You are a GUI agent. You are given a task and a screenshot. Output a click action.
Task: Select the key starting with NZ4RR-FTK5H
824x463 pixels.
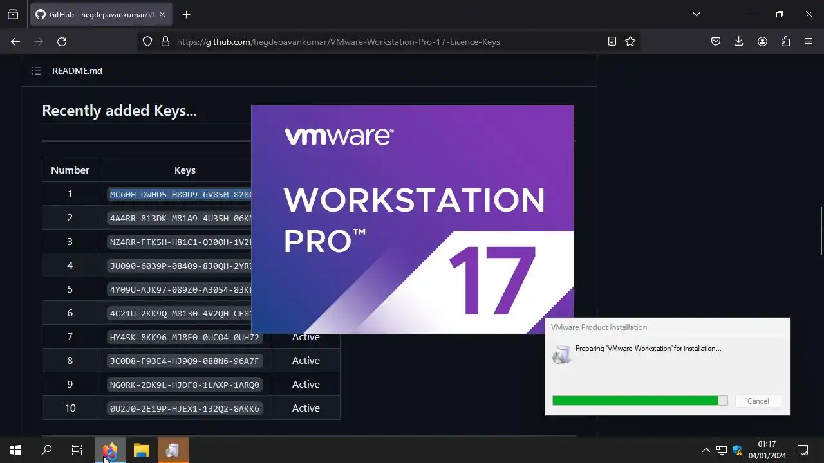pyautogui.click(x=180, y=242)
